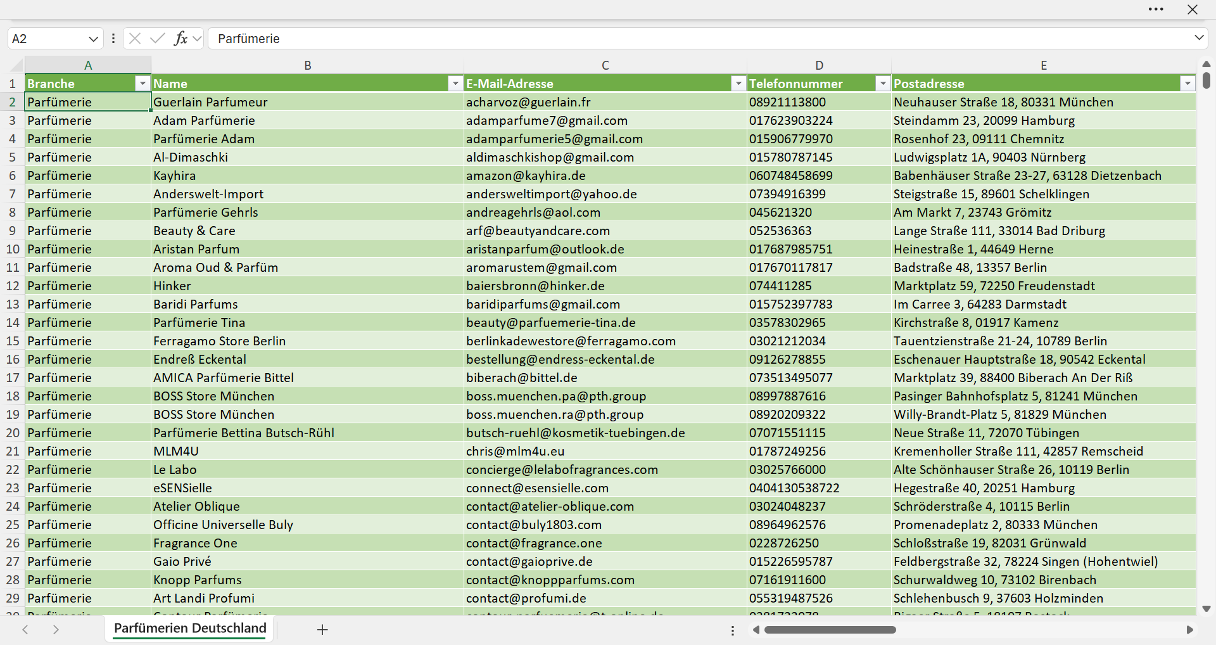Open the Postadresse filter dropdown
The image size is (1216, 645).
click(1187, 84)
